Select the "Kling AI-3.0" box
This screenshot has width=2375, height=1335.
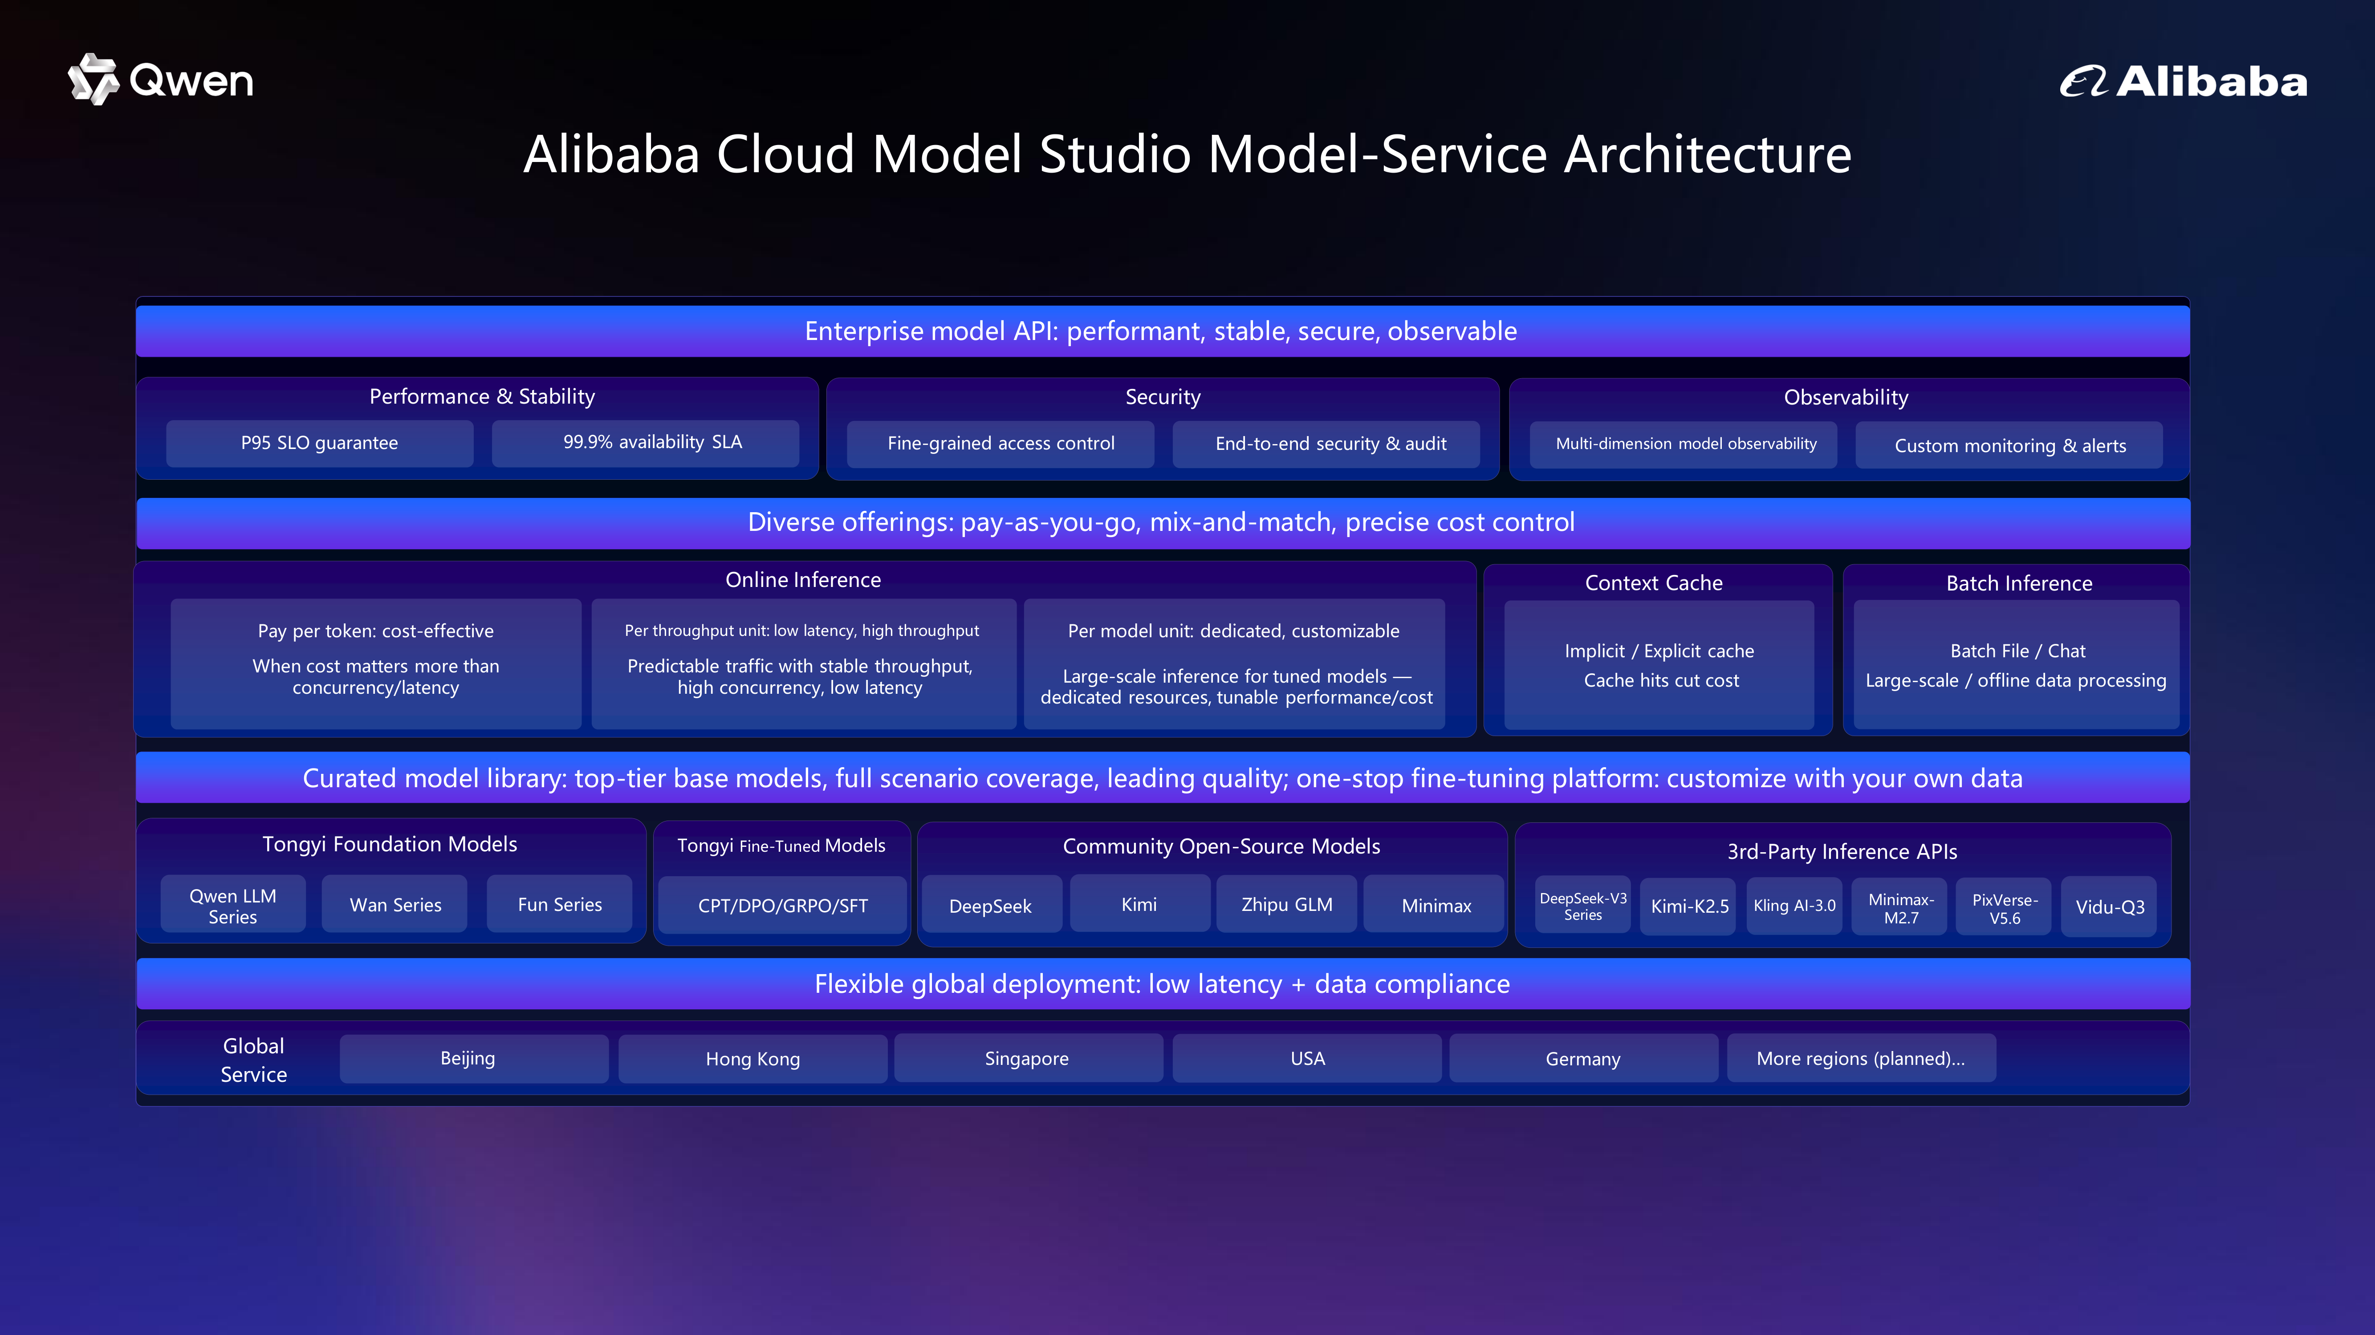(1794, 906)
